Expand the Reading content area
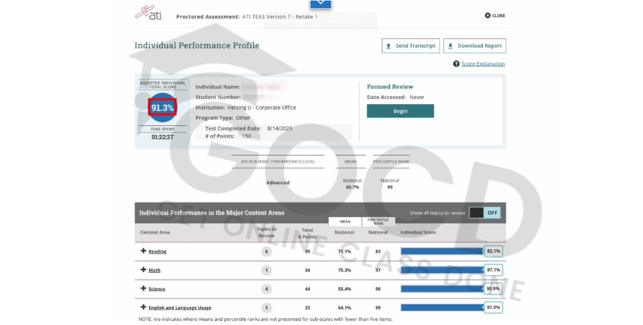The width and height of the screenshot is (643, 325). coord(144,251)
